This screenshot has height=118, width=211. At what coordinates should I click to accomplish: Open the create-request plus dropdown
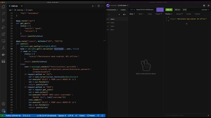pyautogui.click(x=125, y=14)
